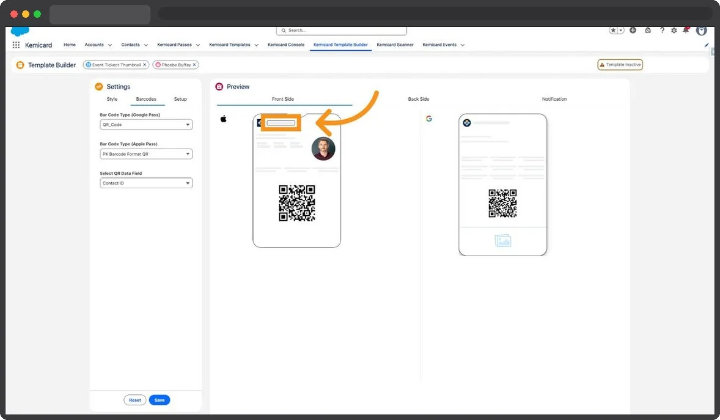The height and width of the screenshot is (420, 720).
Task: Switch to the Front Side preview tab
Action: click(283, 99)
